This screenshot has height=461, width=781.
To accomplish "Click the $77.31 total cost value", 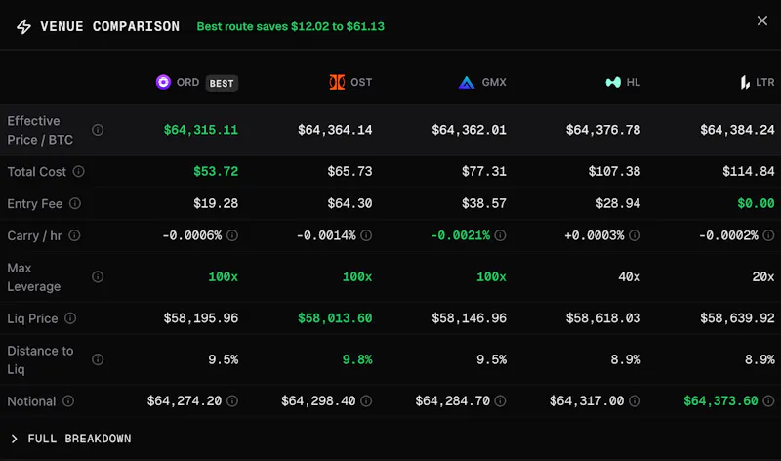I will 483,172.
